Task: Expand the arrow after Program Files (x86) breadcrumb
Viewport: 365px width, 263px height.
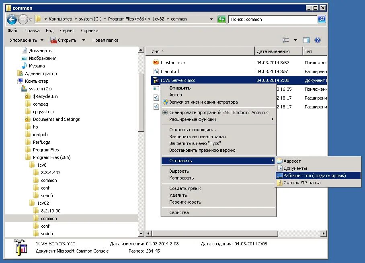Action: click(x=149, y=19)
